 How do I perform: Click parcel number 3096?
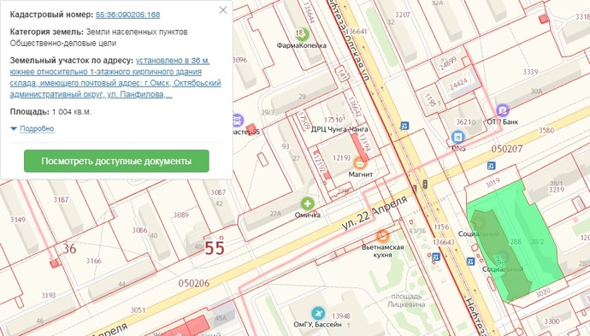[x=239, y=60]
